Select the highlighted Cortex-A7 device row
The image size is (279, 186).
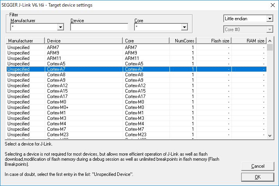[x=136, y=69]
